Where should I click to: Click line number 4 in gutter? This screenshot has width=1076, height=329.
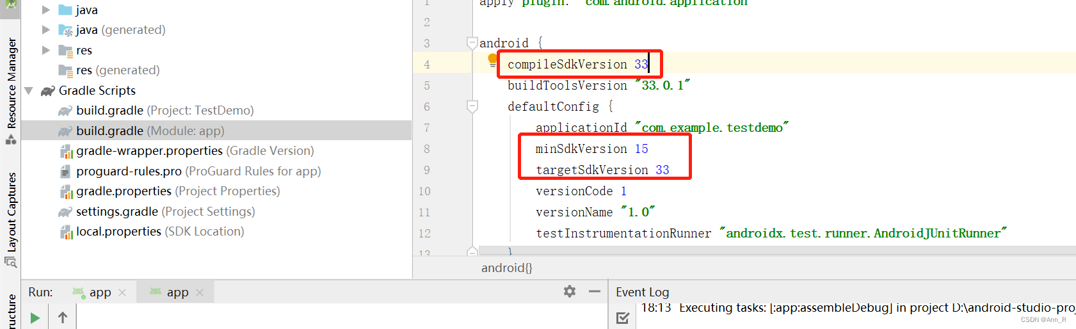[426, 64]
